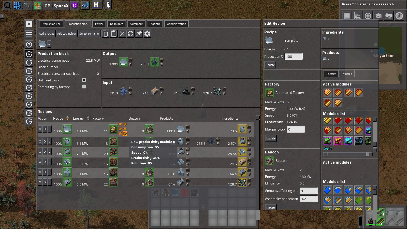Viewport: 407px width, 229px height.
Task: Open the gear settings icon
Action: [147, 34]
